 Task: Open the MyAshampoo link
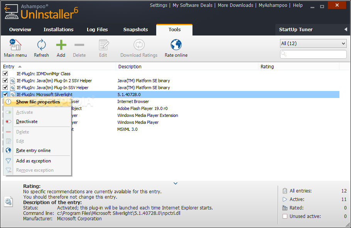[x=273, y=5]
